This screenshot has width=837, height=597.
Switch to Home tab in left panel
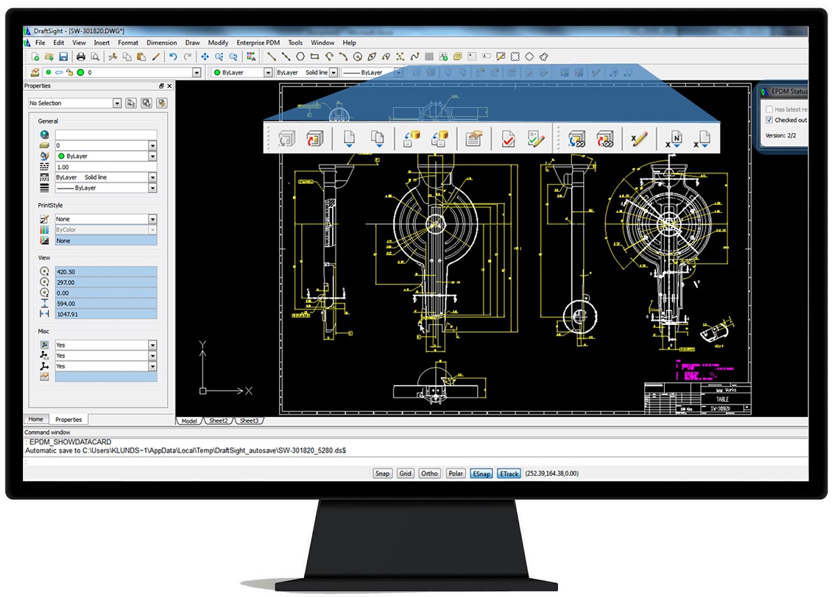36,419
